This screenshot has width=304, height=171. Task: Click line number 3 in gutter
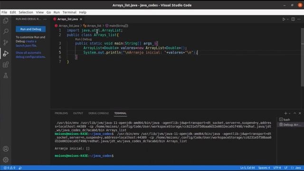pyautogui.click(x=60, y=43)
